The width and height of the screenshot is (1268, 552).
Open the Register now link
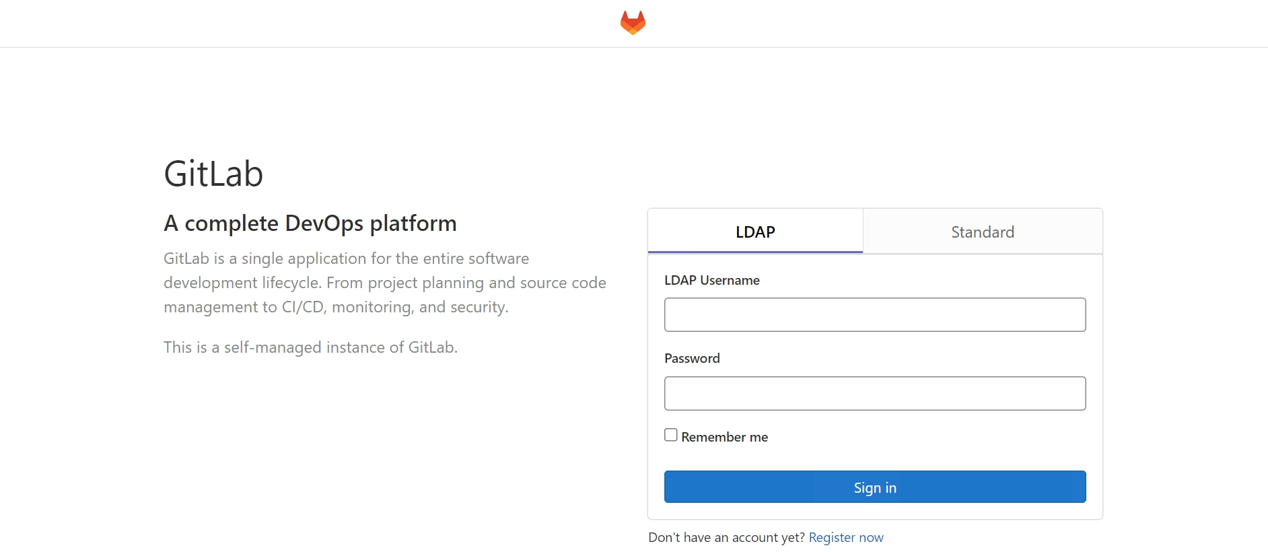click(846, 537)
